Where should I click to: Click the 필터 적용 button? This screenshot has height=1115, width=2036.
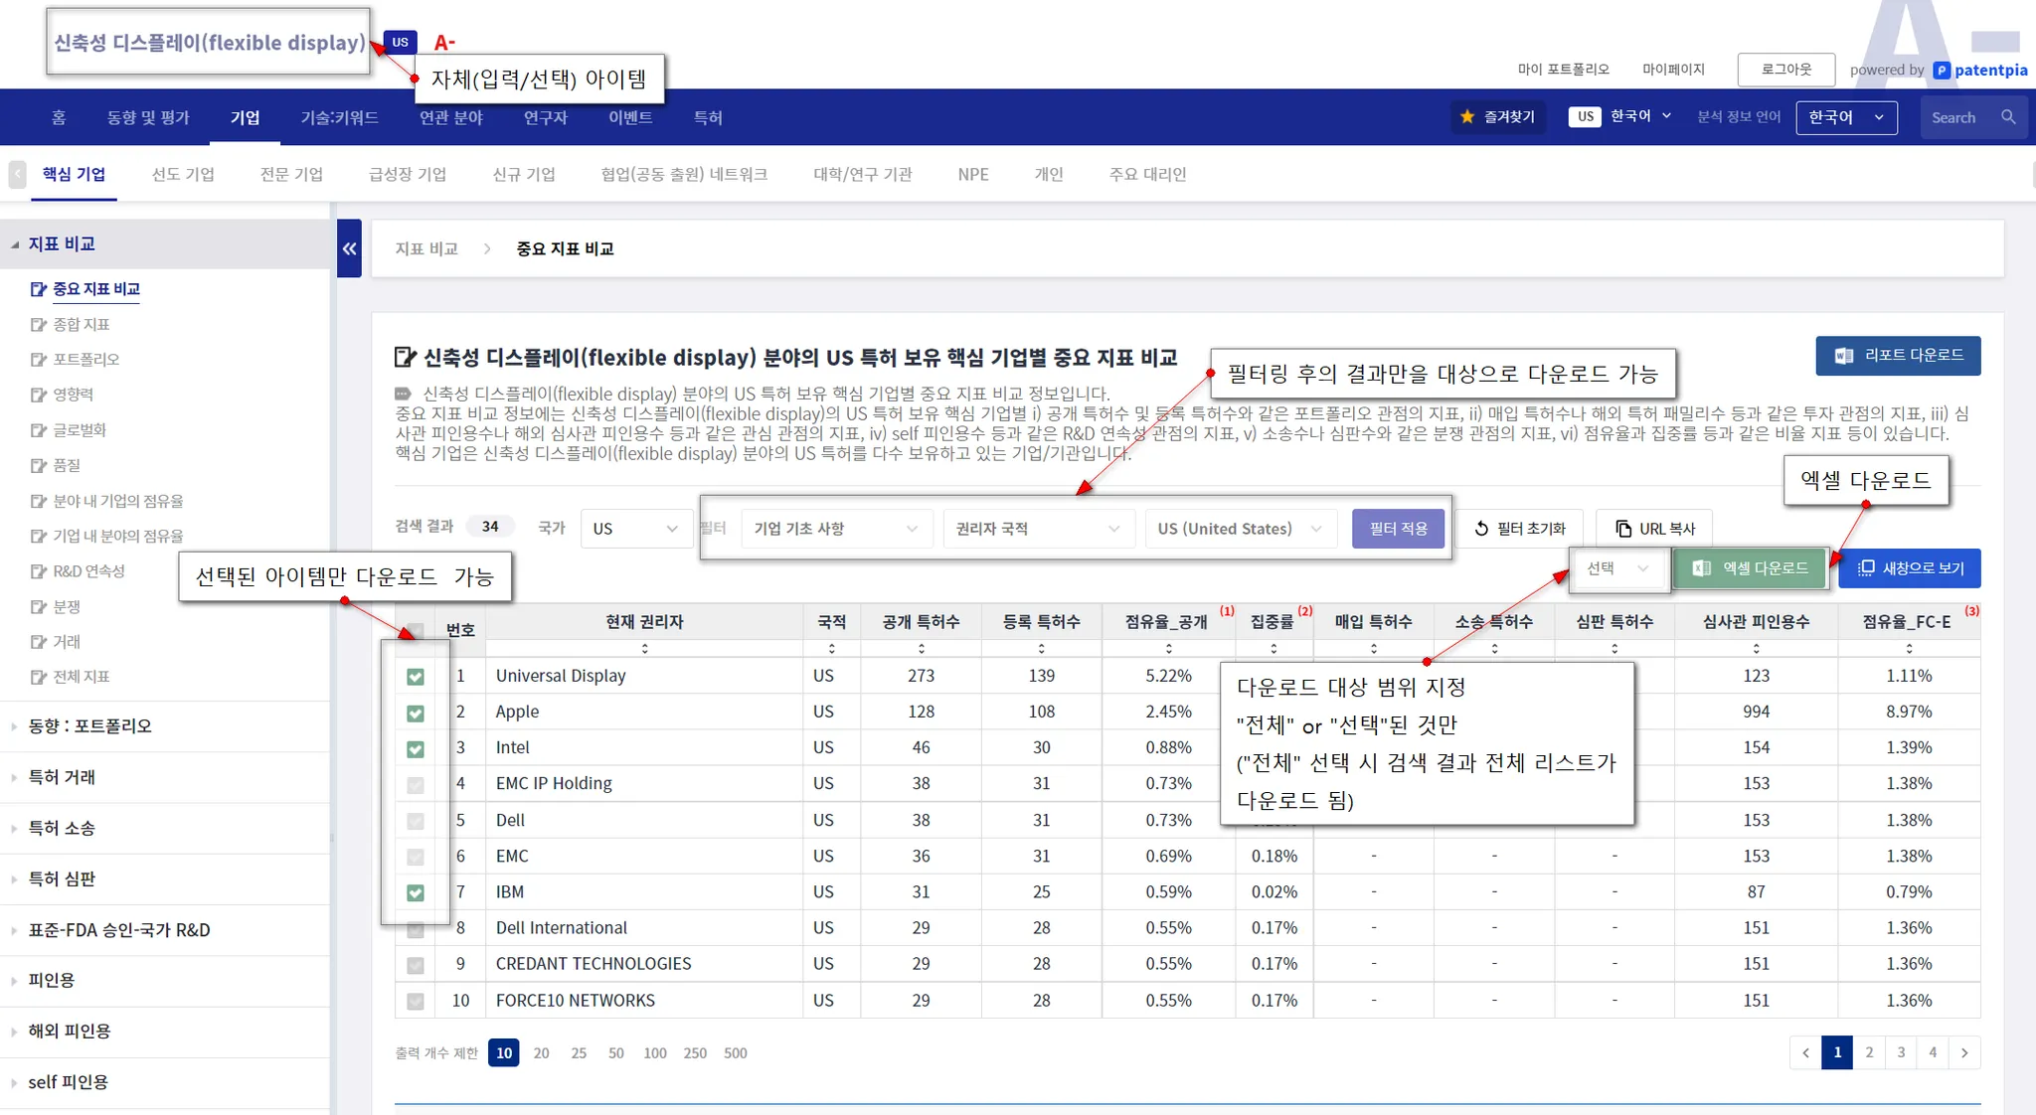1398,529
